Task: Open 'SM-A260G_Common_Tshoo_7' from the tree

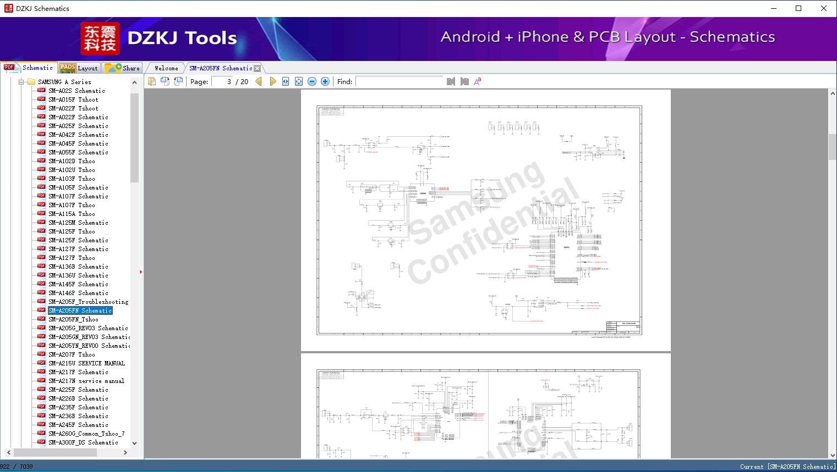Action: coord(86,434)
